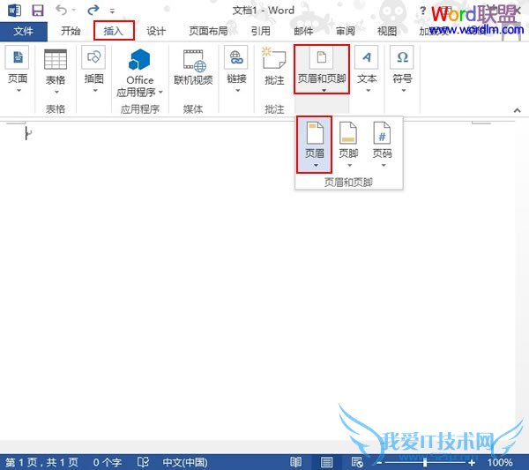Viewport: 529px width, 470px height.
Task: Expand the 页脚 dropdown arrow
Action: tap(349, 165)
